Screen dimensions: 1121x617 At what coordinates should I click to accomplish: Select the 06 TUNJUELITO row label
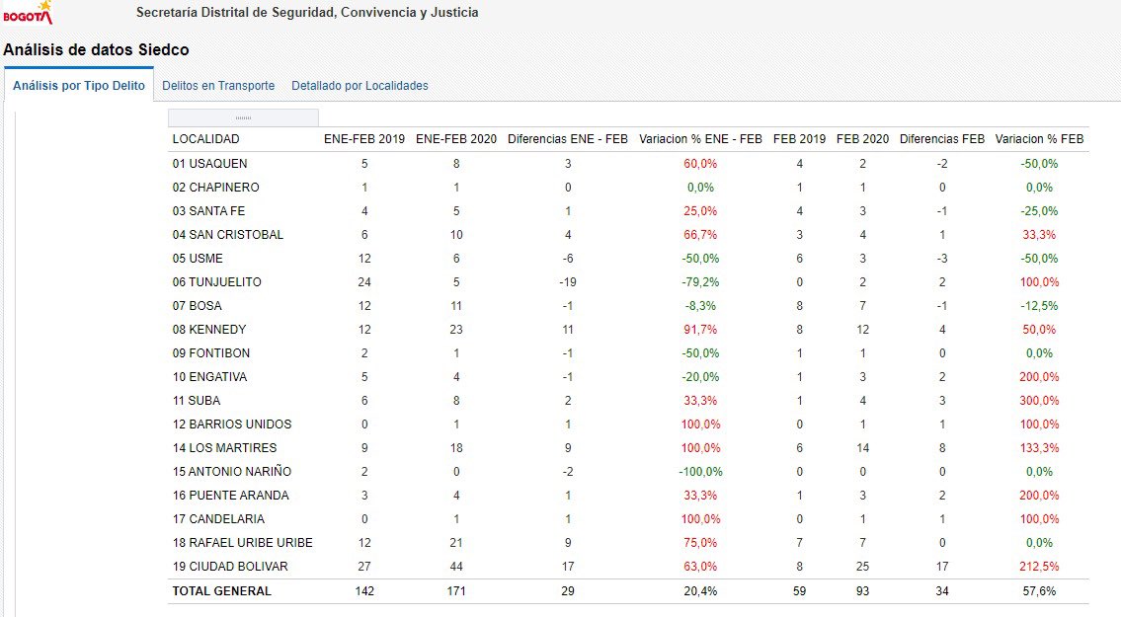tap(216, 281)
